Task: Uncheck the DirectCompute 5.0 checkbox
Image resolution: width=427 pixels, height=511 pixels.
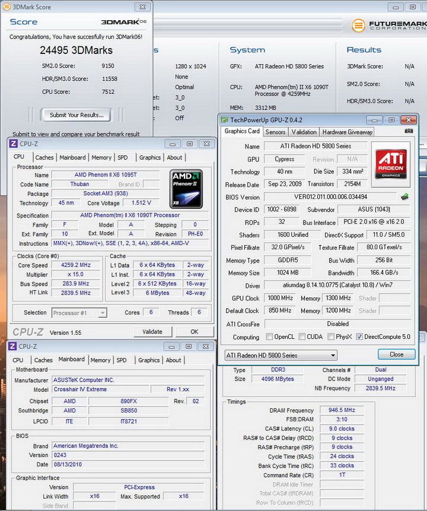Action: (359, 337)
